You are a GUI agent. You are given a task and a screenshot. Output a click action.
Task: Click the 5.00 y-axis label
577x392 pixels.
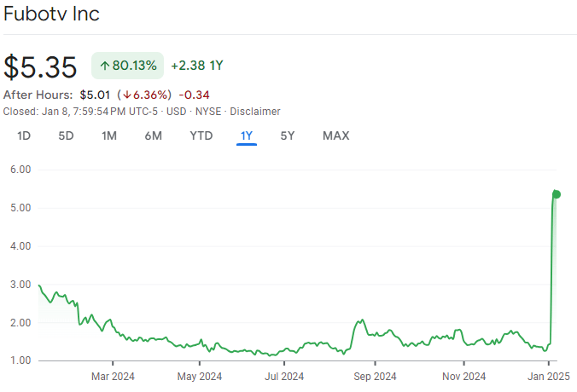20,208
